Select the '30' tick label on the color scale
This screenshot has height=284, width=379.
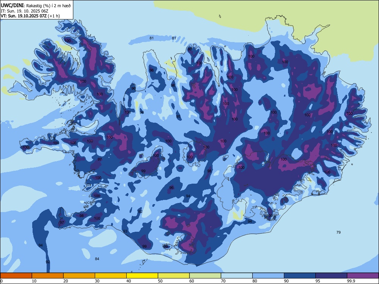click(x=97, y=281)
